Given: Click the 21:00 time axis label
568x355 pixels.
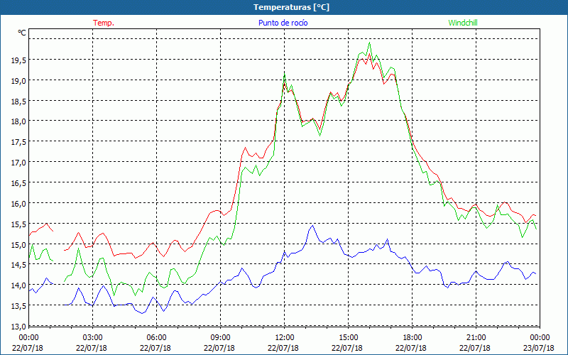Looking at the screenshot, I should point(476,338).
